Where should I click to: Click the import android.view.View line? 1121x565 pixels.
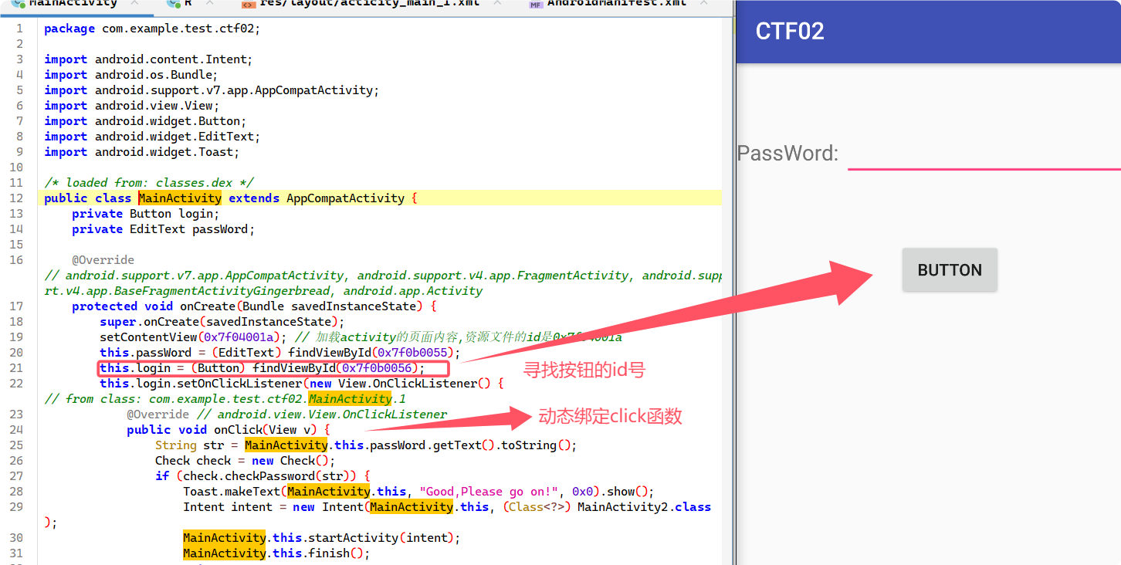[x=132, y=106]
